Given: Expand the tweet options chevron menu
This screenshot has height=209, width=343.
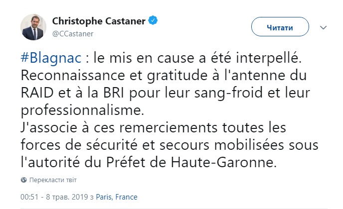Looking at the screenshot, I should pyautogui.click(x=324, y=27).
